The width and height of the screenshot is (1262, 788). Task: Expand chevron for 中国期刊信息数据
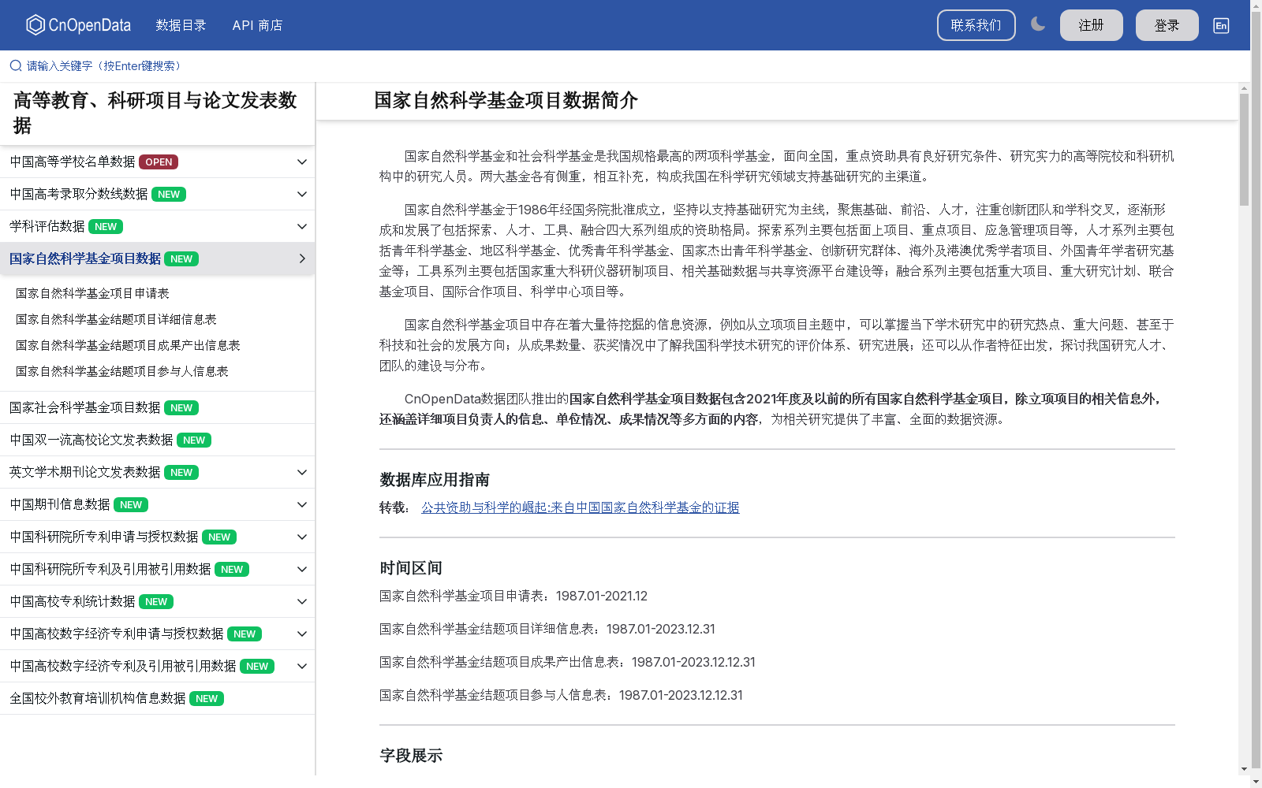click(301, 504)
